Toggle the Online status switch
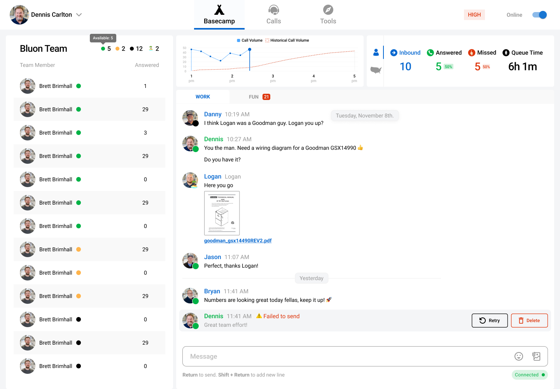The width and height of the screenshot is (560, 389). [539, 15]
